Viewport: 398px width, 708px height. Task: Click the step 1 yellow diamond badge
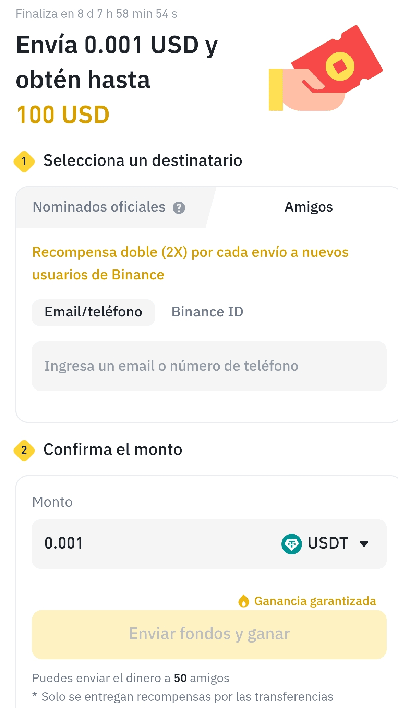pyautogui.click(x=24, y=161)
